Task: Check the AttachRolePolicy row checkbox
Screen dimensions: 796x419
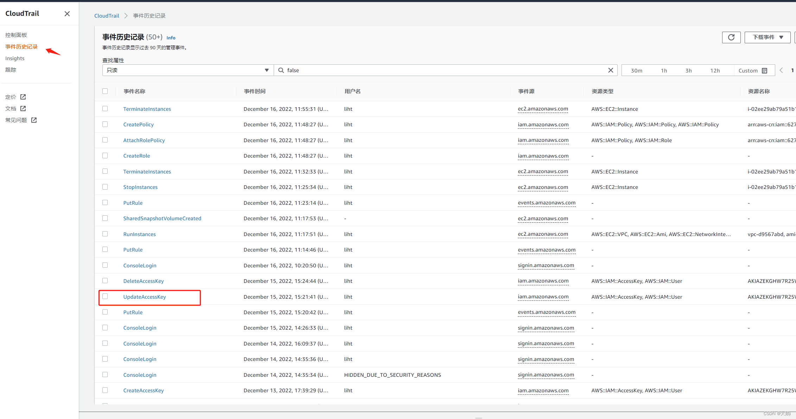Action: 105,140
